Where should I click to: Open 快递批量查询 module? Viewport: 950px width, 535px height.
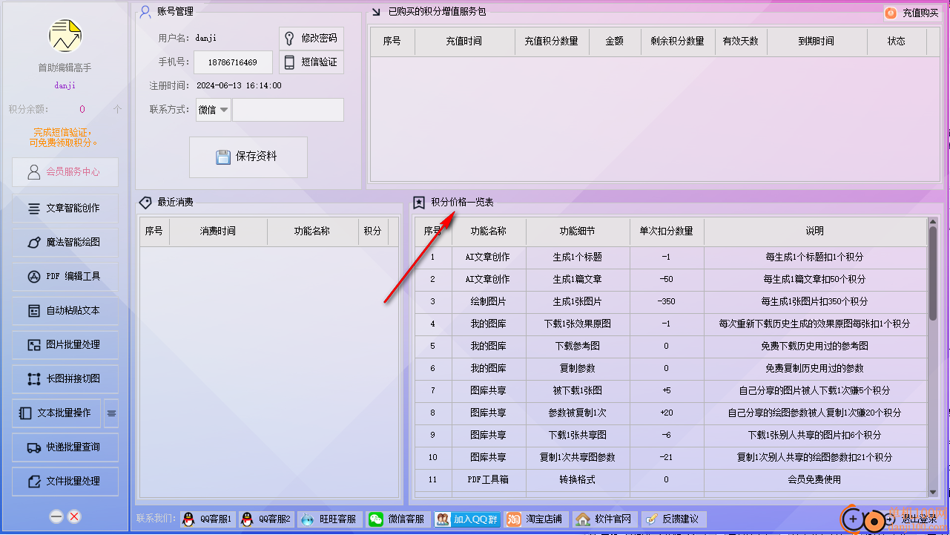(x=65, y=447)
